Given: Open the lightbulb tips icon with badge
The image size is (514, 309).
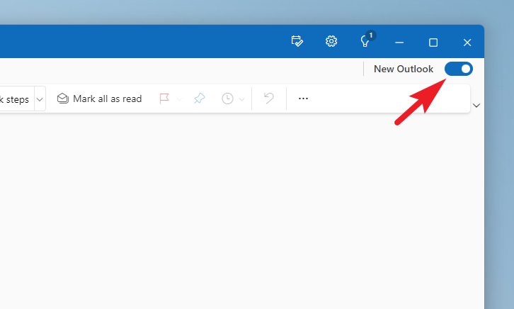Looking at the screenshot, I should point(366,40).
